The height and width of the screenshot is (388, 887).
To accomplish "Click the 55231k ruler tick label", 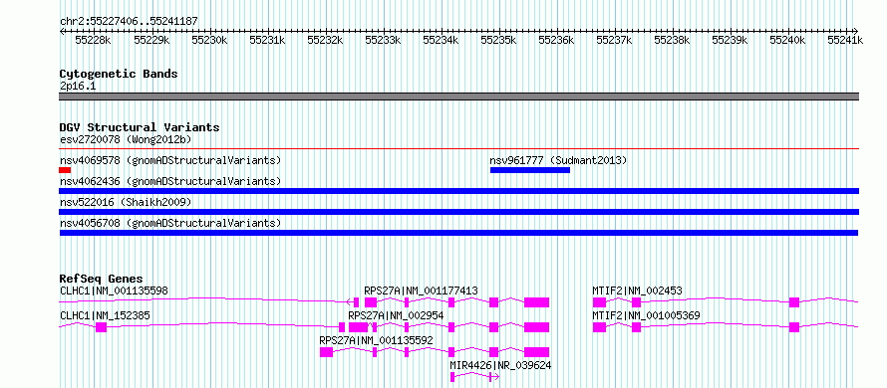I will [x=267, y=40].
